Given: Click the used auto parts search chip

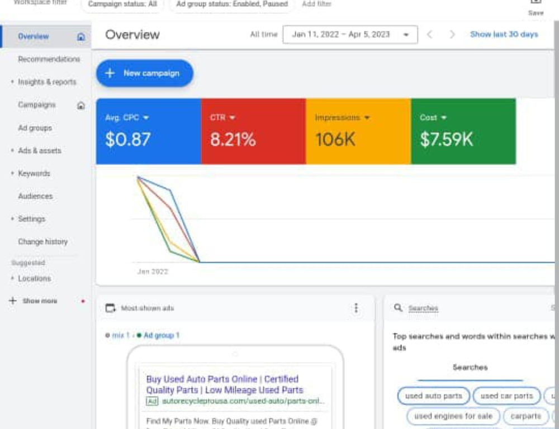Looking at the screenshot, I should tap(433, 396).
